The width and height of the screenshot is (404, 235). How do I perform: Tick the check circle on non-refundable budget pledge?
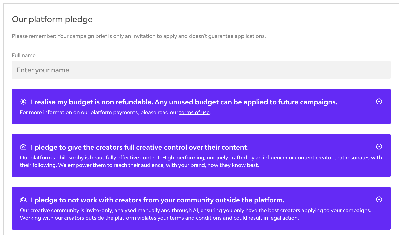(379, 101)
